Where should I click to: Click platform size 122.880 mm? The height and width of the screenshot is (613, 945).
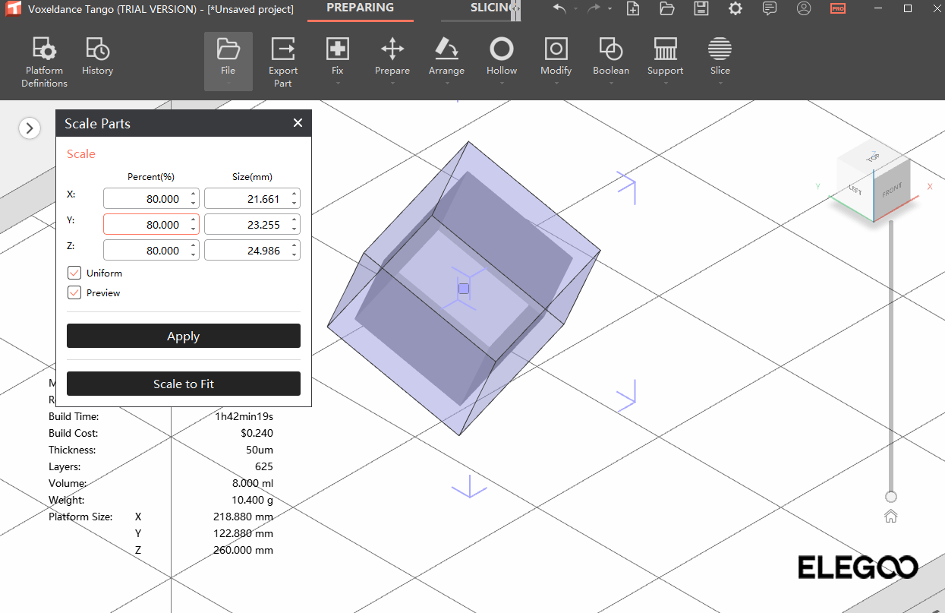pos(243,533)
